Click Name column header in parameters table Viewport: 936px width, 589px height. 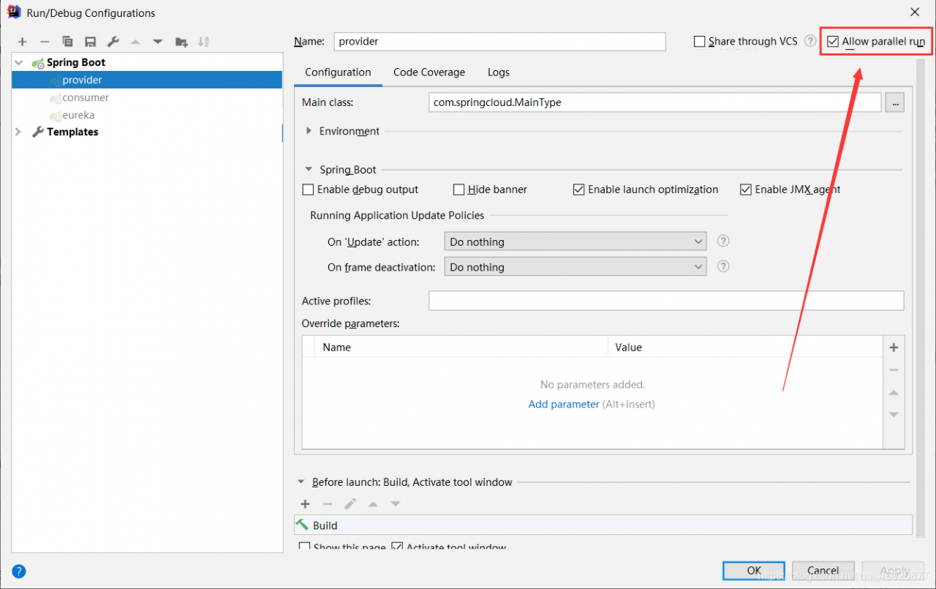[461, 347]
